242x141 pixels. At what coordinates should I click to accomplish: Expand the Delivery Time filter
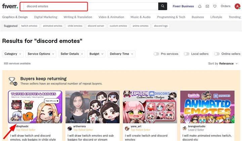pyautogui.click(x=121, y=54)
